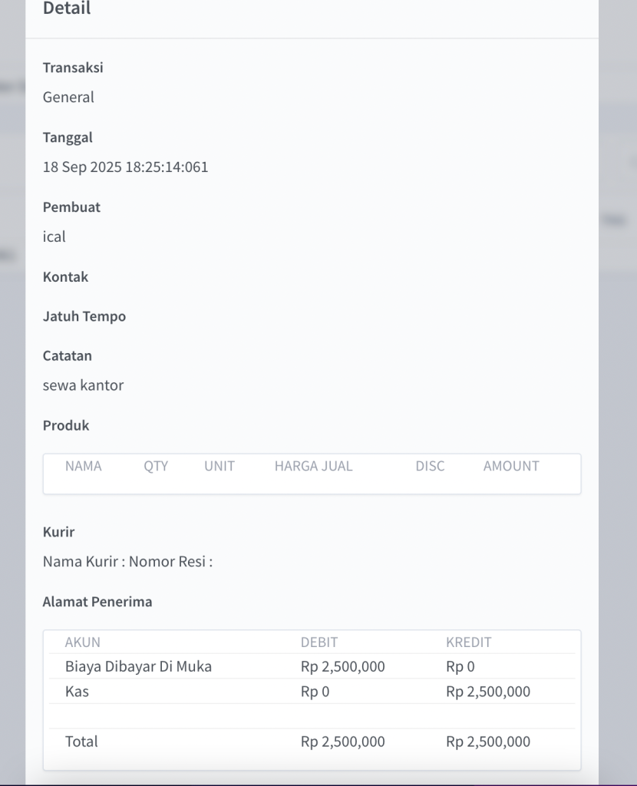The image size is (637, 786).
Task: Select the General transaction value
Action: coord(68,97)
